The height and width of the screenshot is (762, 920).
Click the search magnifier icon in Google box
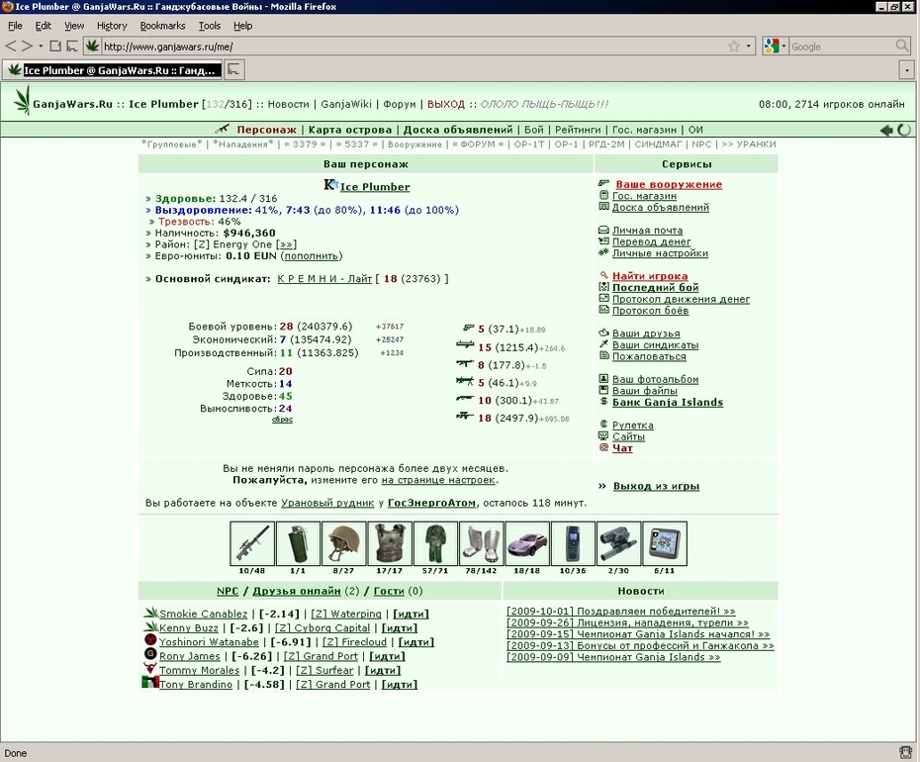coord(902,46)
